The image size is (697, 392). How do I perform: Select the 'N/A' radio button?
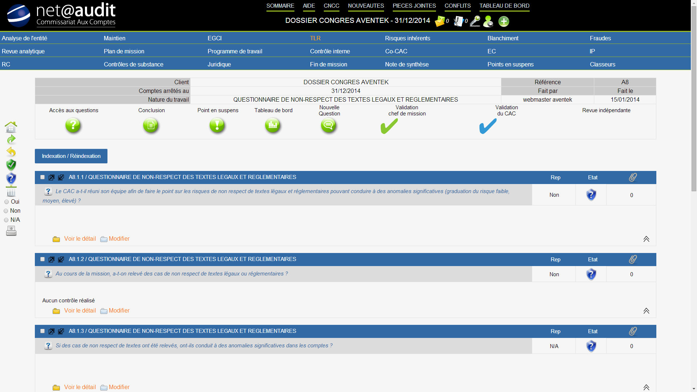6,220
